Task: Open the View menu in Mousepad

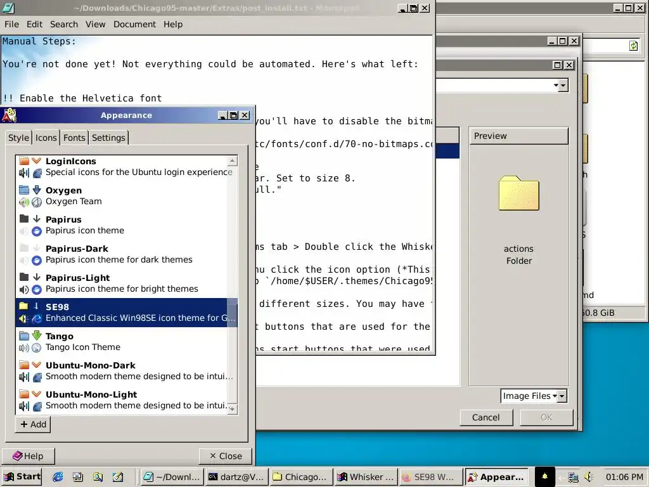Action: pyautogui.click(x=95, y=25)
